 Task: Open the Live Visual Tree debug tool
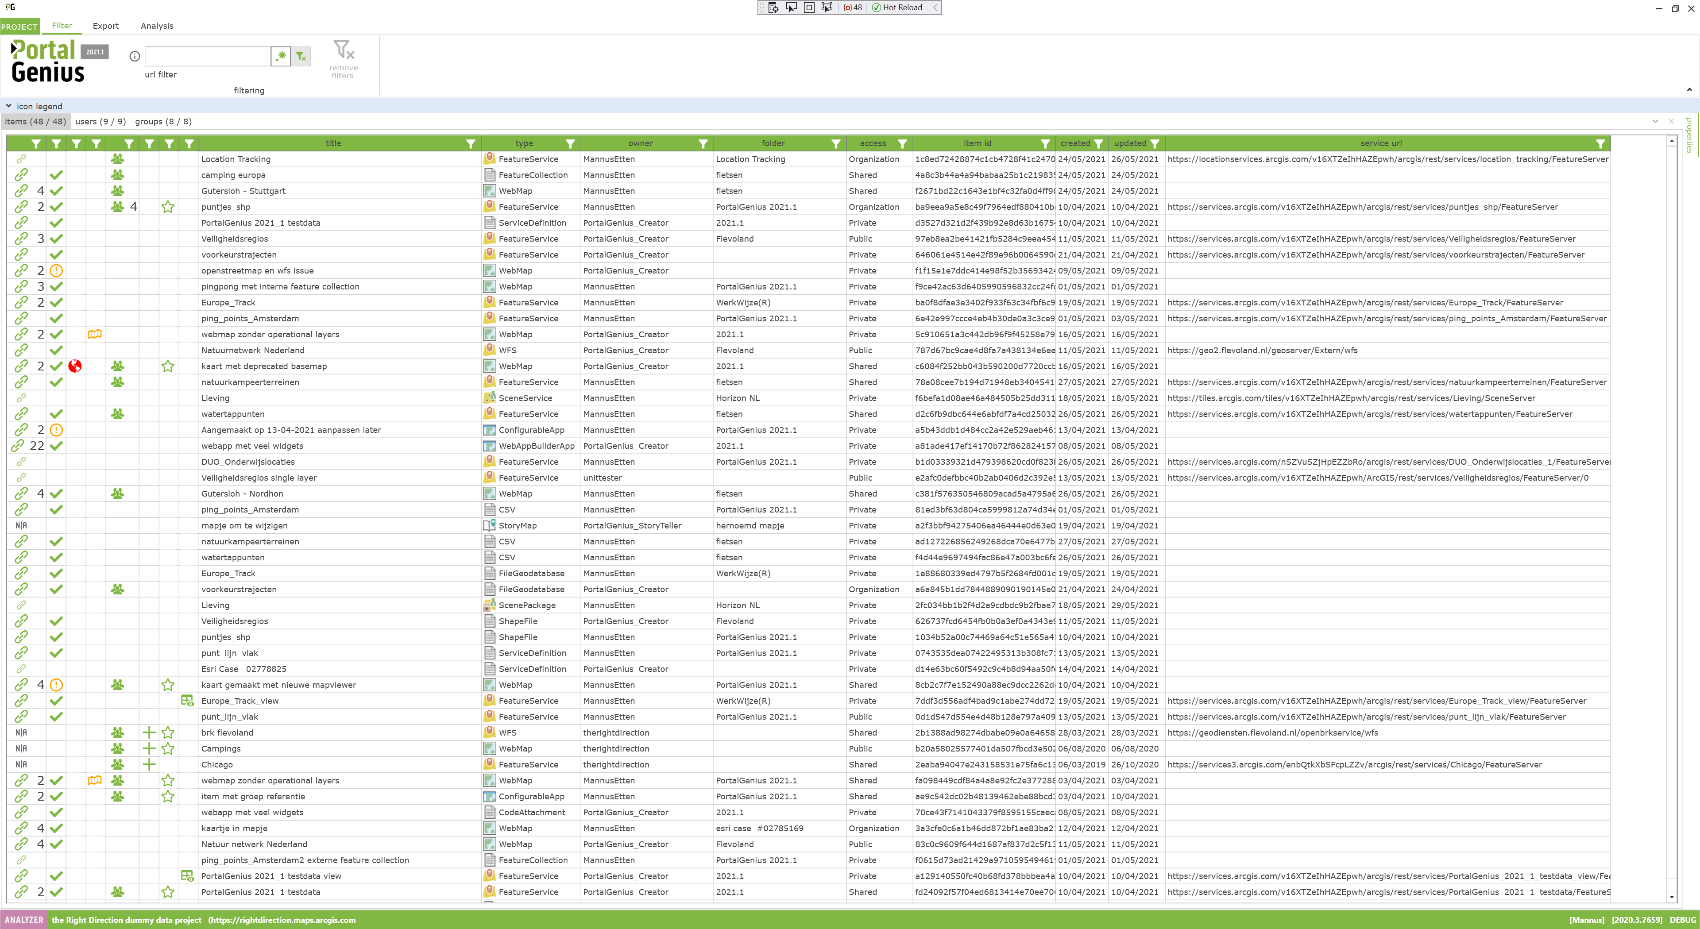click(x=773, y=8)
